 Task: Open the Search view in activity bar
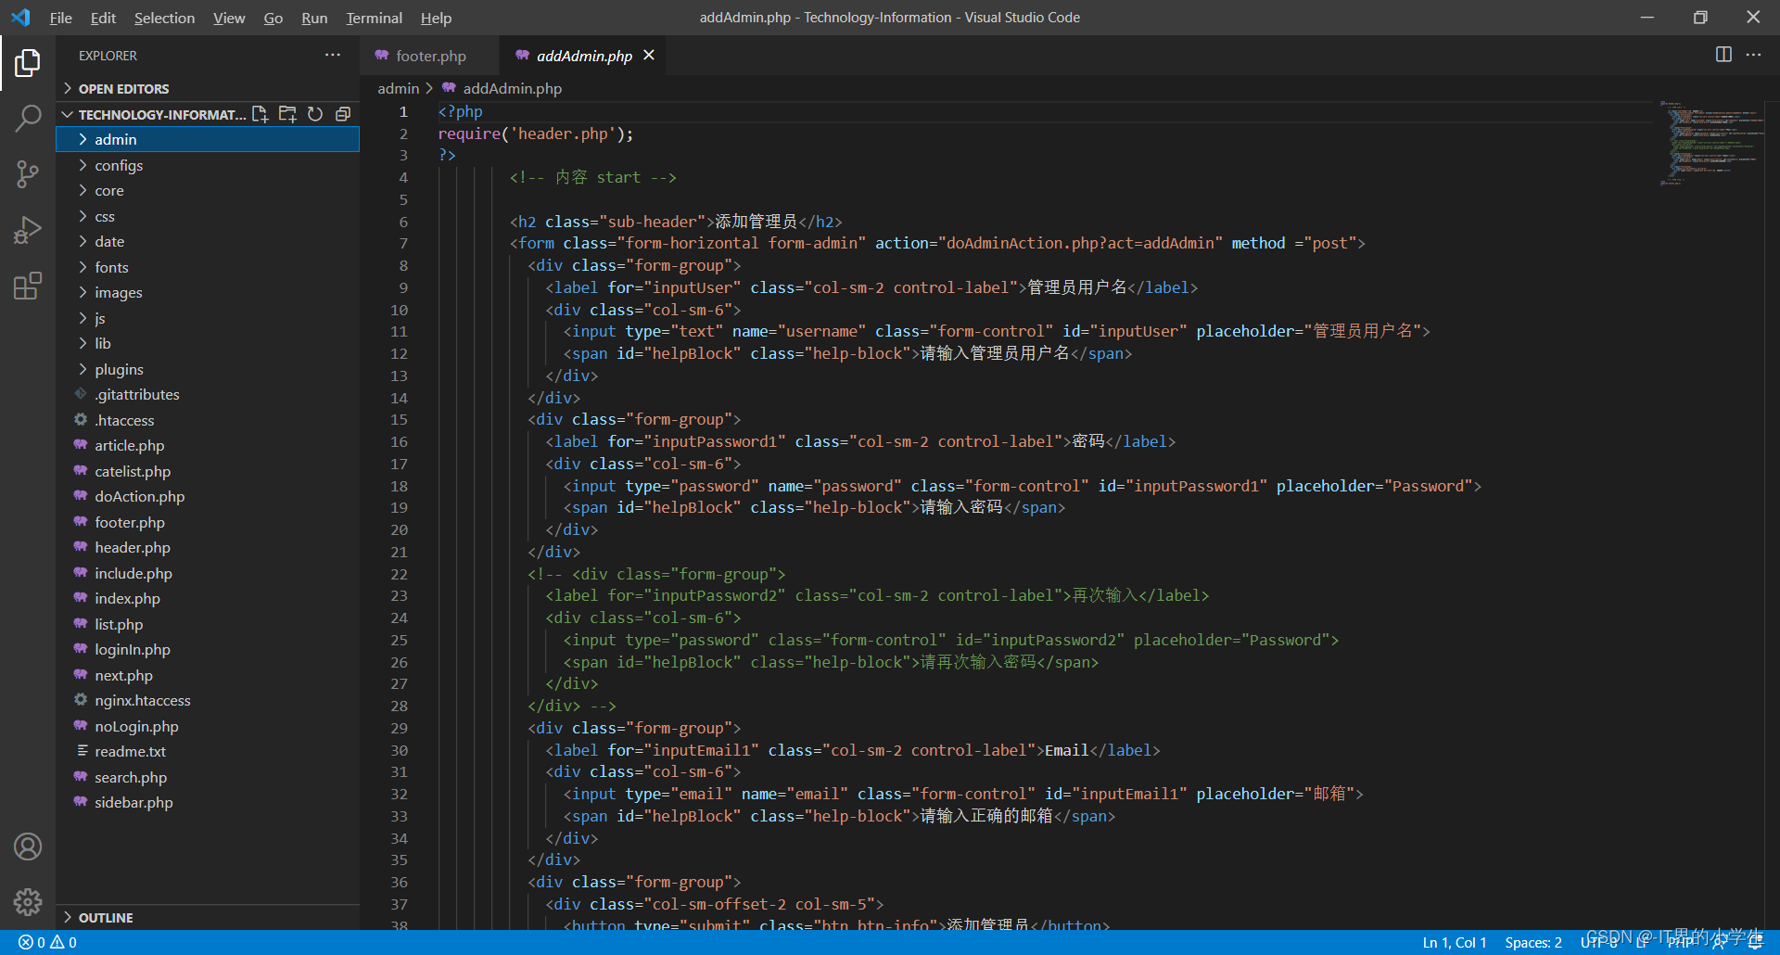coord(28,118)
